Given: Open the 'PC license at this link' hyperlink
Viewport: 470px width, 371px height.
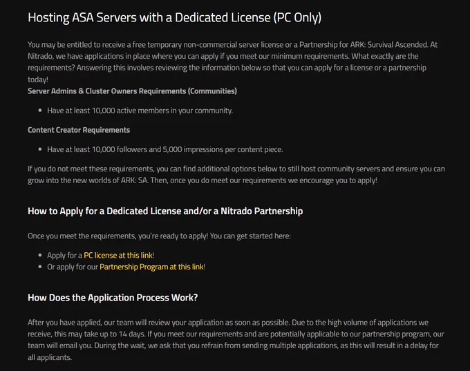Looking at the screenshot, I should tap(118, 256).
